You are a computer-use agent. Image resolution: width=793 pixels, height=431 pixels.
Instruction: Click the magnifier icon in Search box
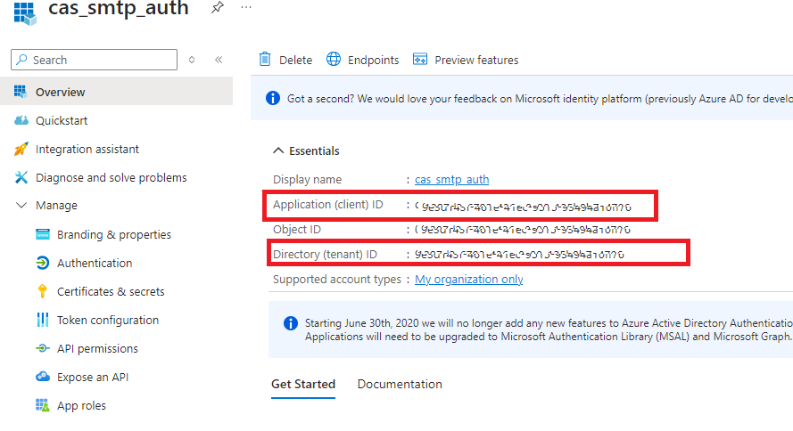pos(21,60)
